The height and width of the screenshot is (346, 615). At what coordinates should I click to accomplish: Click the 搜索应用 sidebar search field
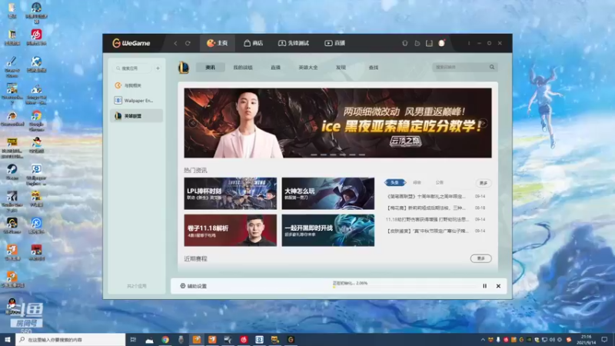point(132,68)
